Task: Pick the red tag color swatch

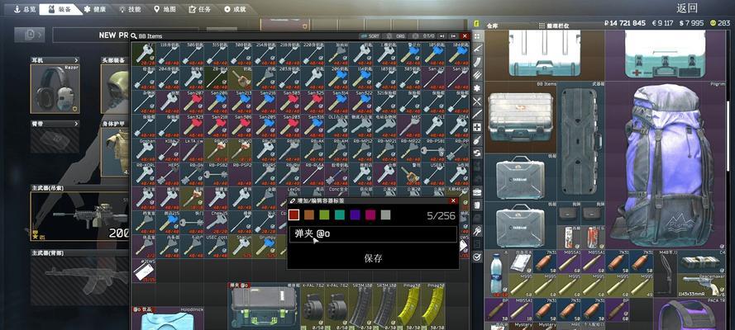Action: pos(294,214)
